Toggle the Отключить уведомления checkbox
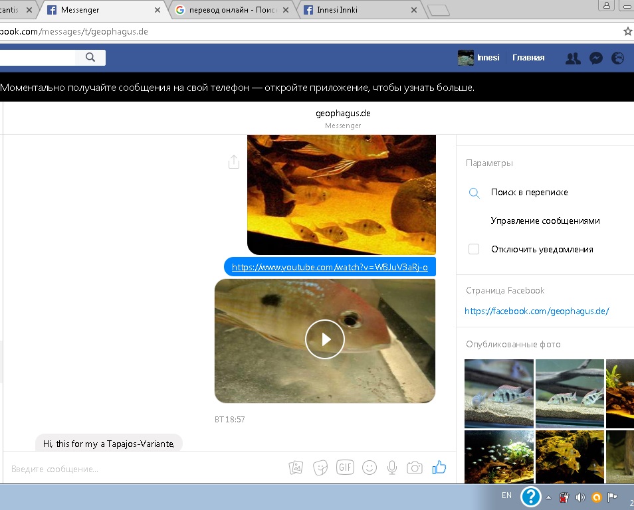This screenshot has height=510, width=634. pyautogui.click(x=474, y=250)
